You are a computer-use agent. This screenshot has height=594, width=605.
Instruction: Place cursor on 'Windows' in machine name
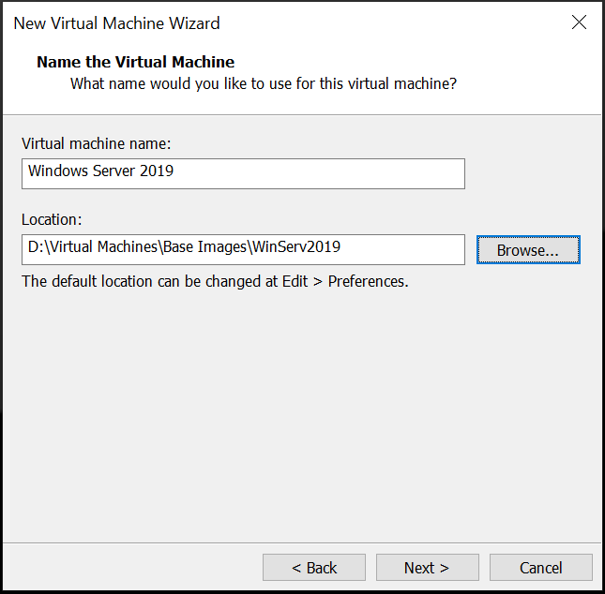56,172
